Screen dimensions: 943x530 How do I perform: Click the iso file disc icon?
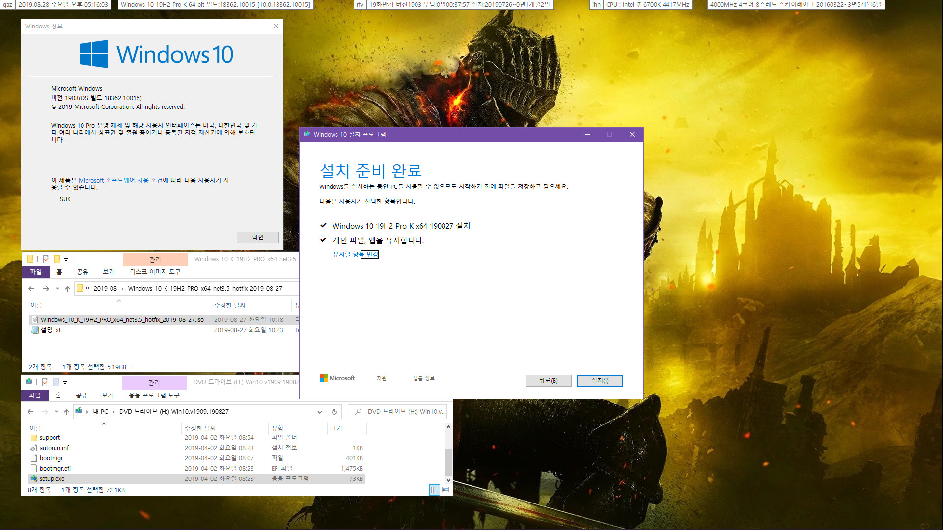(35, 319)
